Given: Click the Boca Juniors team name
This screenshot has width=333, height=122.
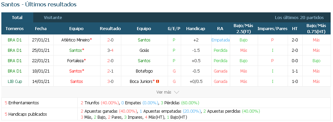Looking at the screenshot, I should [142, 81].
